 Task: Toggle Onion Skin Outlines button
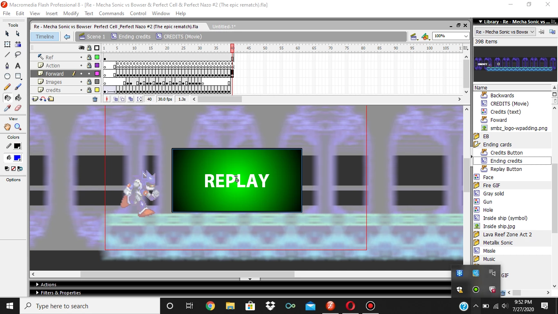[123, 99]
